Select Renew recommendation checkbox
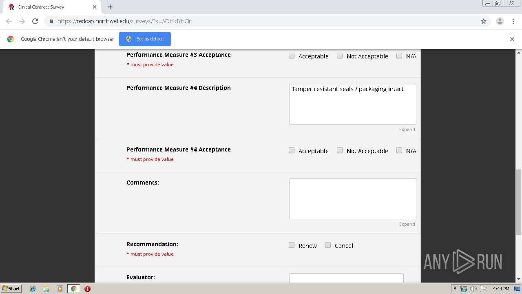Screen dimensions: 522x294 click(x=292, y=245)
